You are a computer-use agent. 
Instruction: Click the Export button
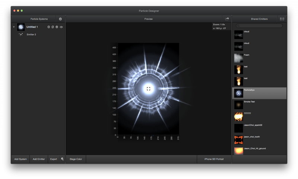54,159
